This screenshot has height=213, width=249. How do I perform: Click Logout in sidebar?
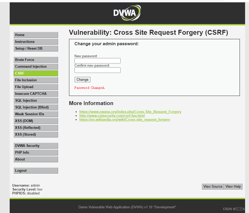click(x=36, y=171)
